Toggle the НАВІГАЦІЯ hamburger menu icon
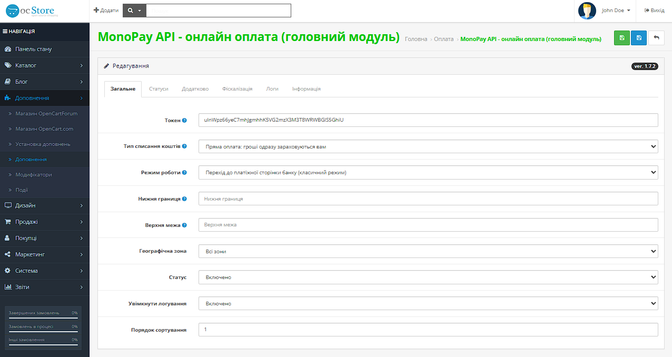 click(x=5, y=31)
